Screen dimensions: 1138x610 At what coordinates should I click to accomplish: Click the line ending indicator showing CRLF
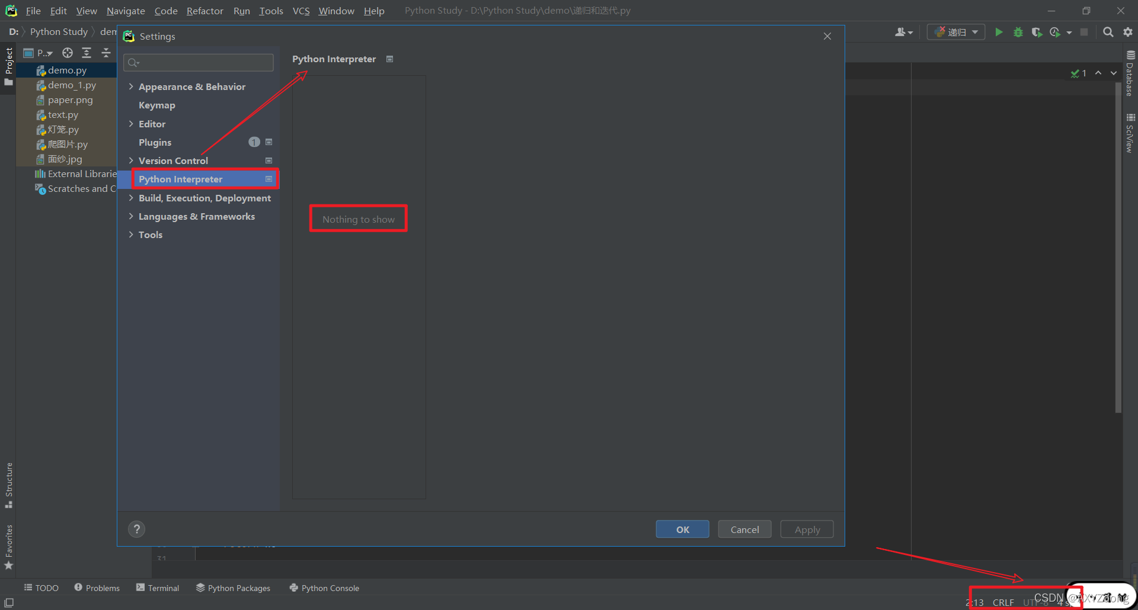(x=1003, y=602)
